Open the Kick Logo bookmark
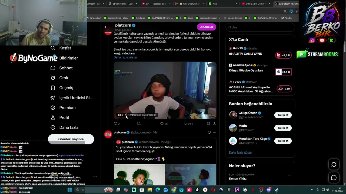Screen dimensions: 346x194 [138, 18]
